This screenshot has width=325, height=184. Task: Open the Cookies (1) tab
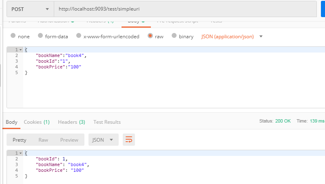coord(37,122)
